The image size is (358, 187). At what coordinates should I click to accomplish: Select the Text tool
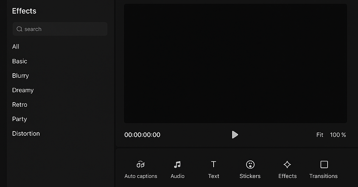point(214,170)
